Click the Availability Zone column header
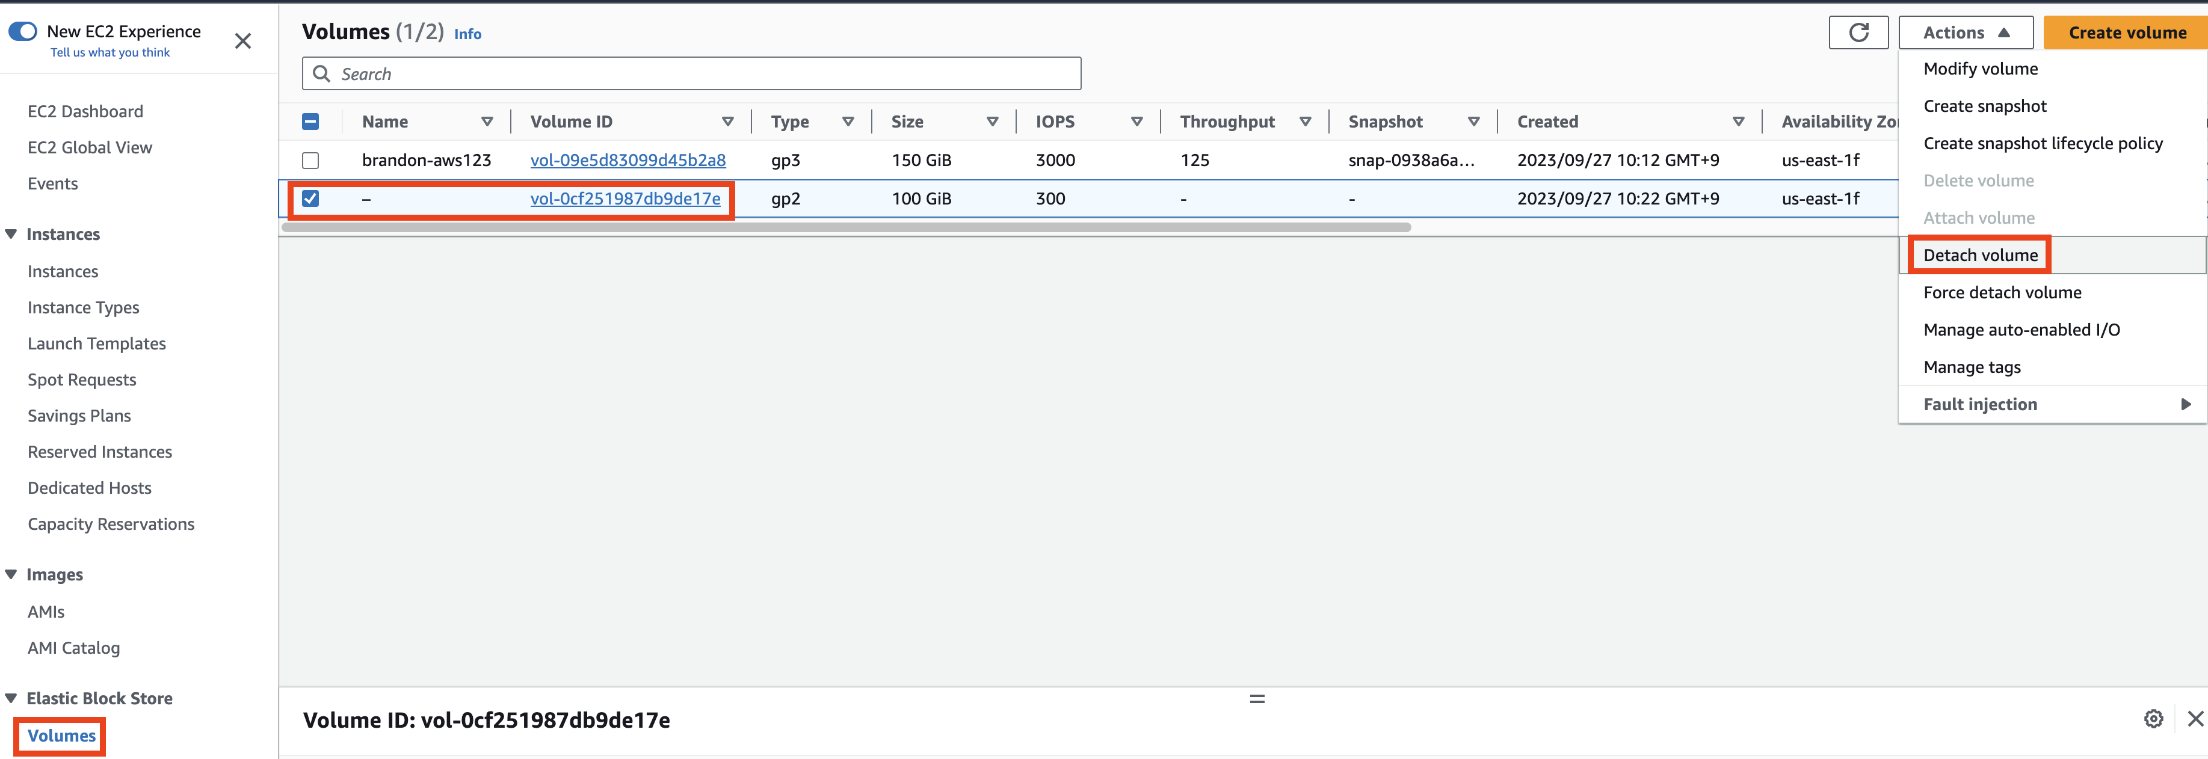 click(x=1839, y=121)
